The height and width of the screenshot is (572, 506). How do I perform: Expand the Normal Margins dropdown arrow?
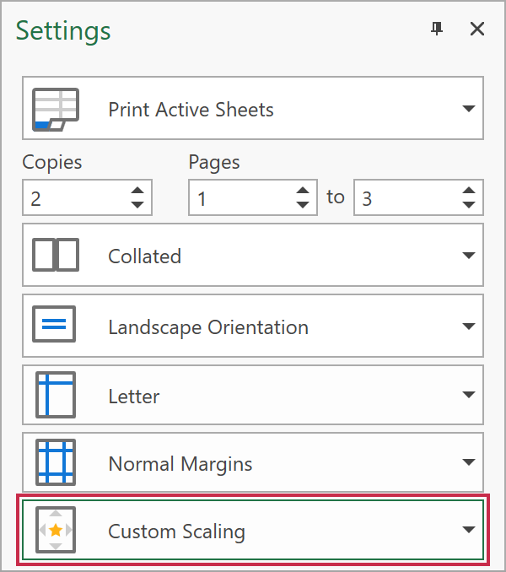point(468,463)
